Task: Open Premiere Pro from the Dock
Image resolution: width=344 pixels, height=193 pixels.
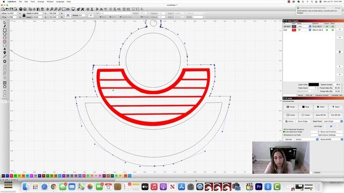Action: pos(259,187)
